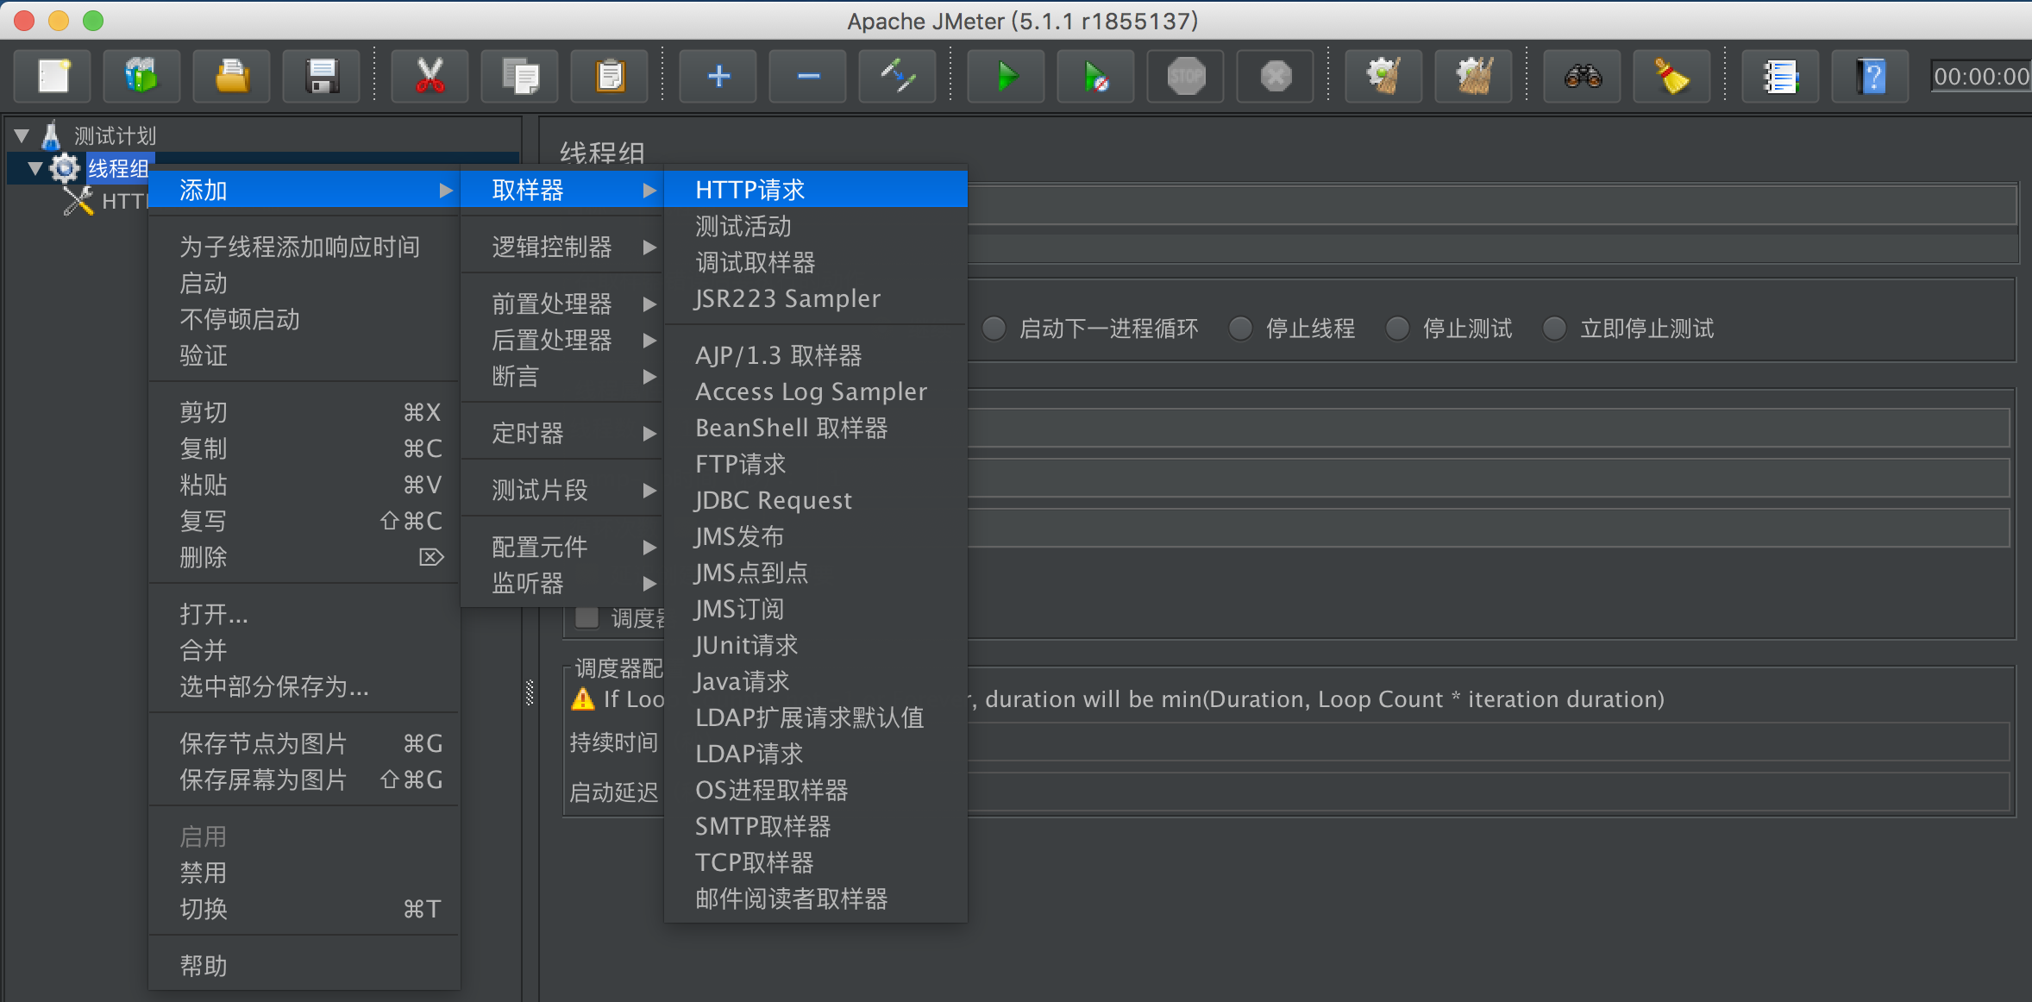
Task: Expand the 前置处理器 submenu
Action: [562, 304]
